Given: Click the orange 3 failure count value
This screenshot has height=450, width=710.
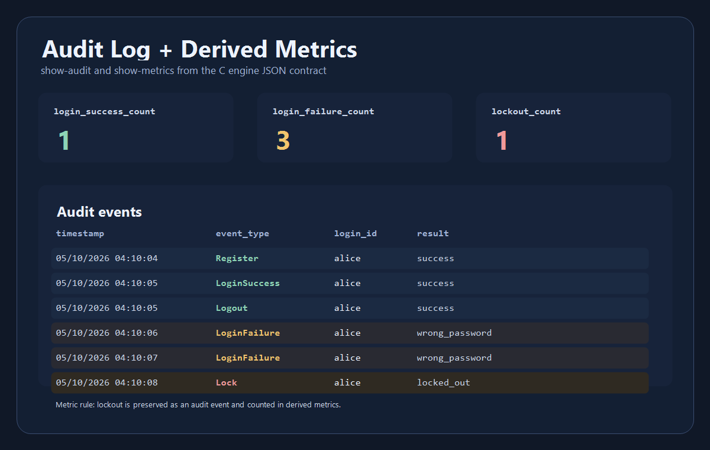Looking at the screenshot, I should coord(283,140).
